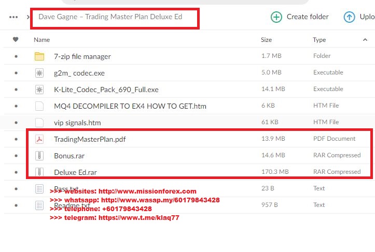Click the 61 KB size value
The height and width of the screenshot is (252, 375).
pos(270,122)
